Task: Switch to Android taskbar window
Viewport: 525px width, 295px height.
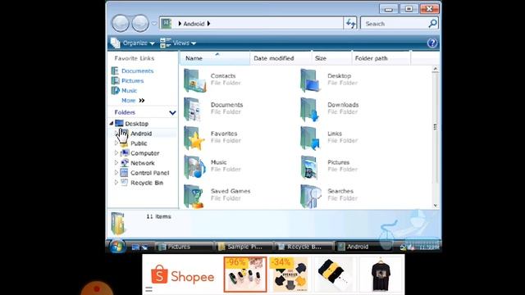Action: point(363,247)
